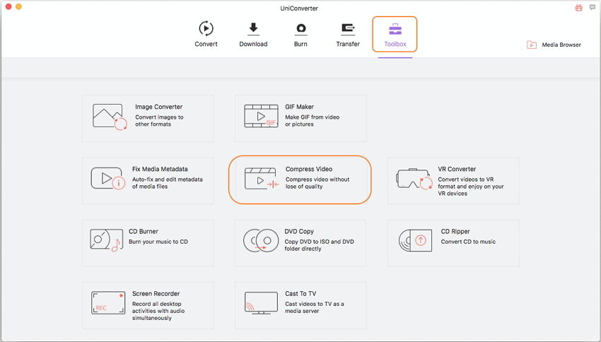
Task: Click the Image Converter picture icon
Action: [110, 117]
